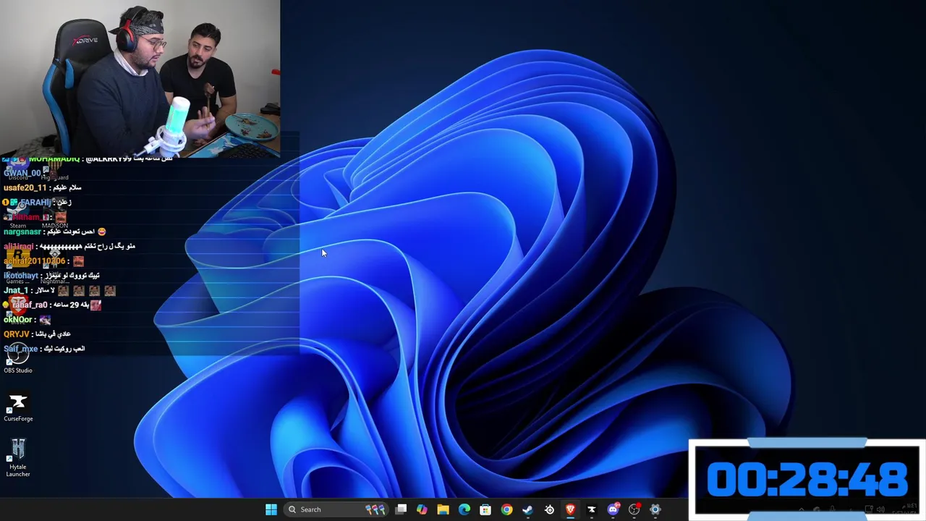Select Hytale Launcher desktop shortcut
This screenshot has width=926, height=521.
pos(18,458)
